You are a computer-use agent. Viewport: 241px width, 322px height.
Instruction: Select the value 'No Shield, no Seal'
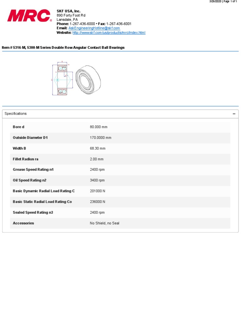[x=104, y=223]
